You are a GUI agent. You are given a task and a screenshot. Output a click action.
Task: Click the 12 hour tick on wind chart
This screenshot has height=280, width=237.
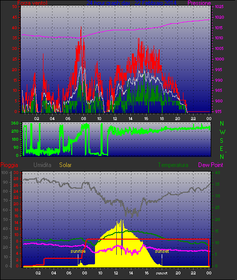115,119
